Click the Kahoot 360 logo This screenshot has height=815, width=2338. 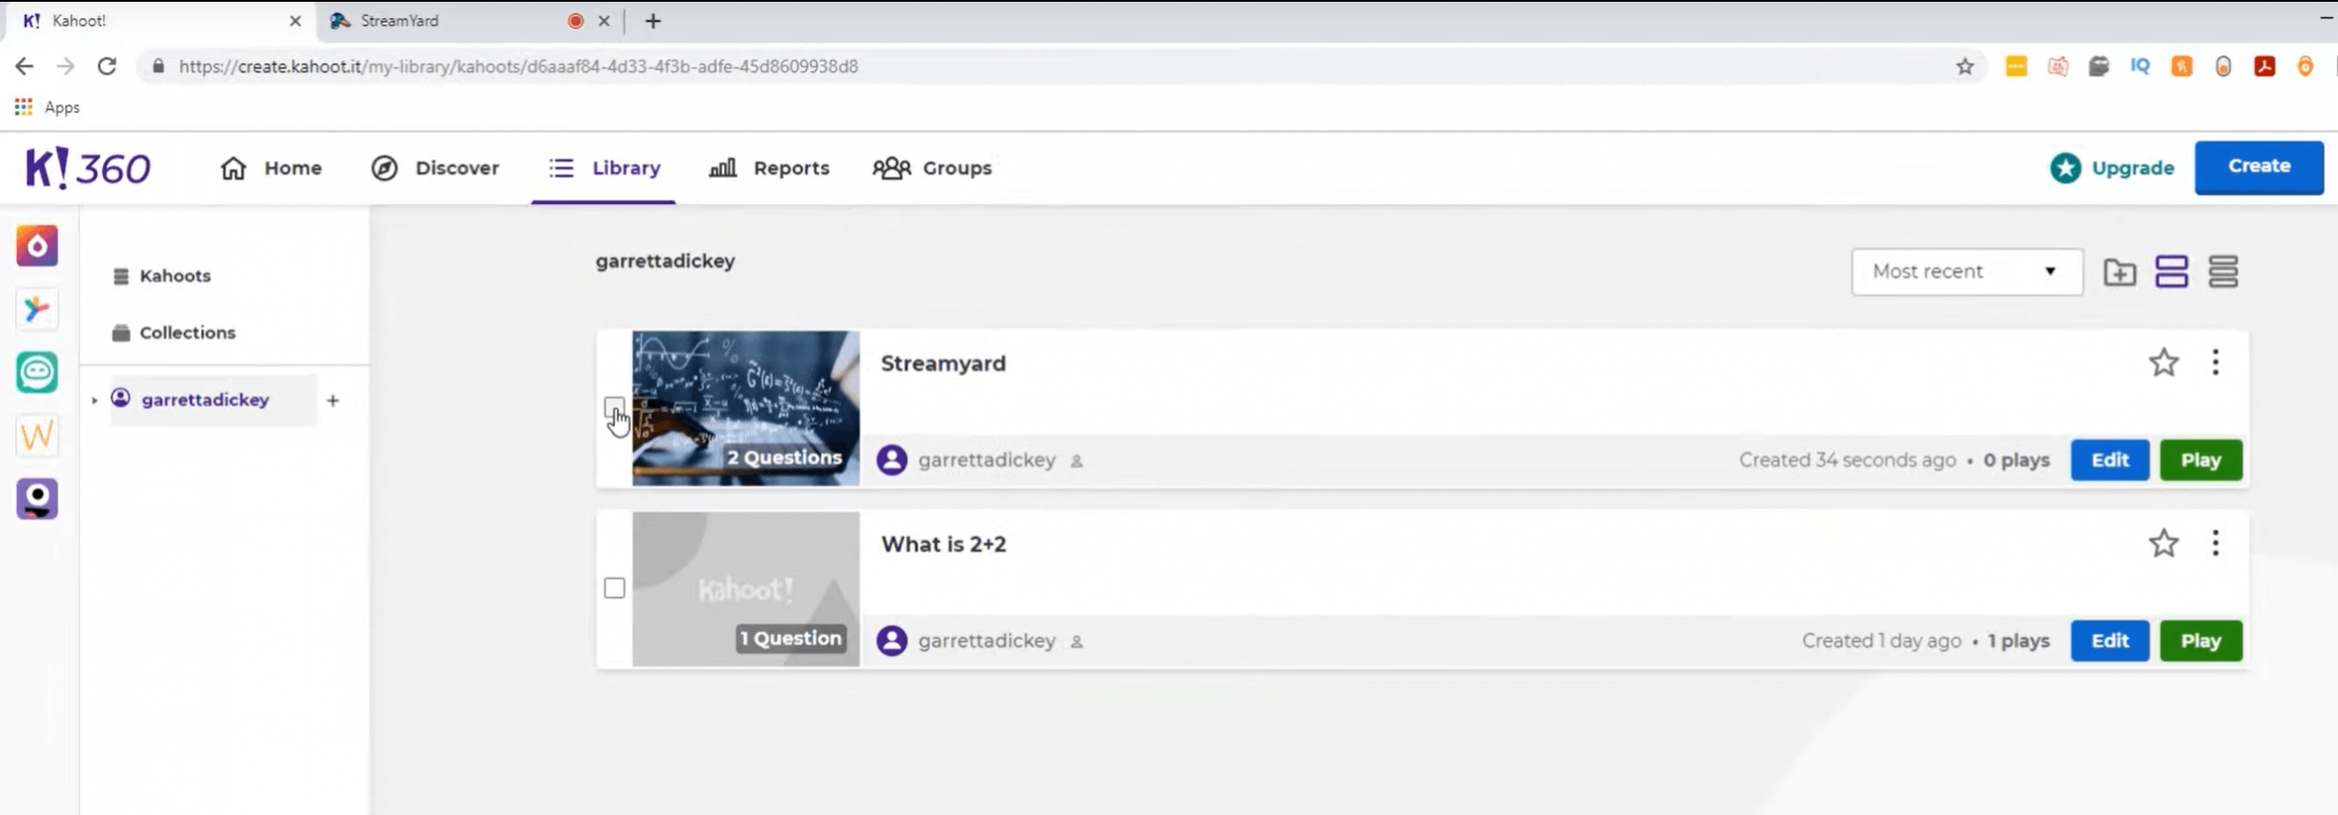[88, 168]
